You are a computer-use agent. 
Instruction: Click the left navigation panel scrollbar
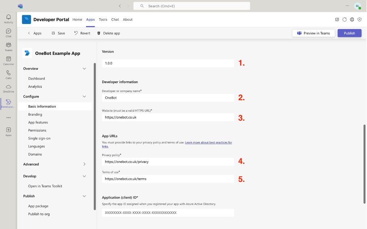pos(95,136)
